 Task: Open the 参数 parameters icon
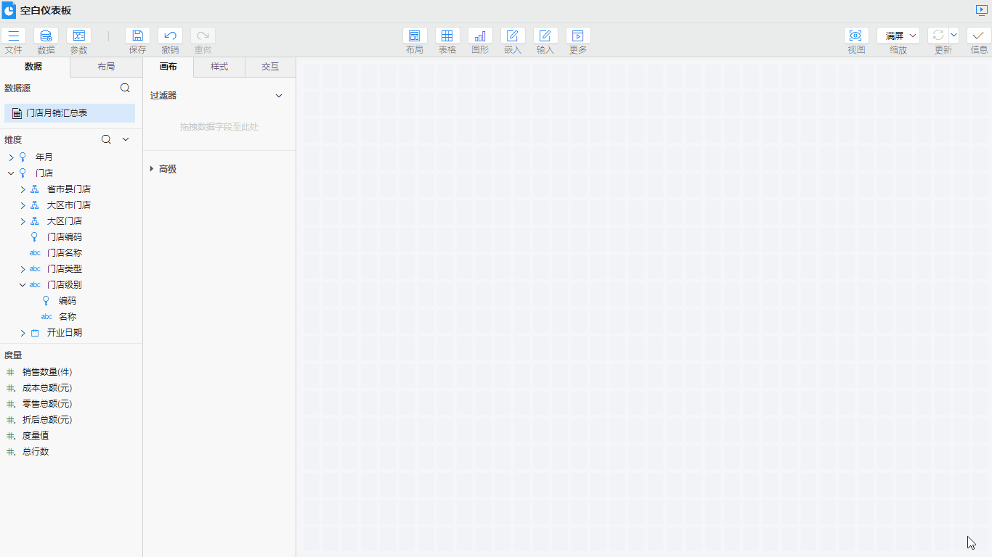tap(78, 36)
